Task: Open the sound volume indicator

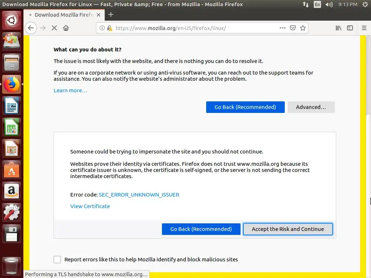Action: [329, 4]
